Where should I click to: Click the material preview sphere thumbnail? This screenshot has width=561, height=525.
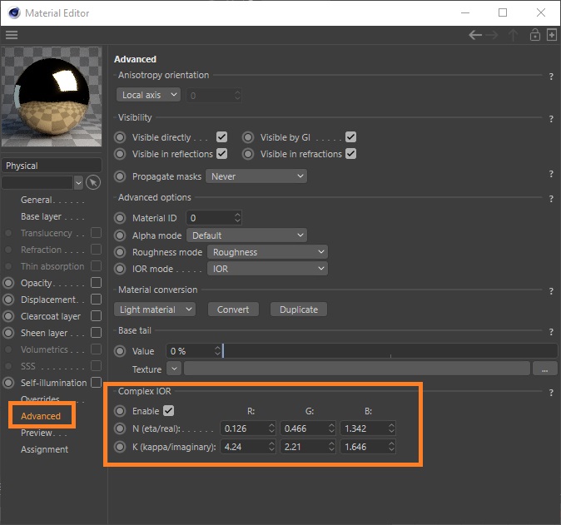[x=52, y=97]
